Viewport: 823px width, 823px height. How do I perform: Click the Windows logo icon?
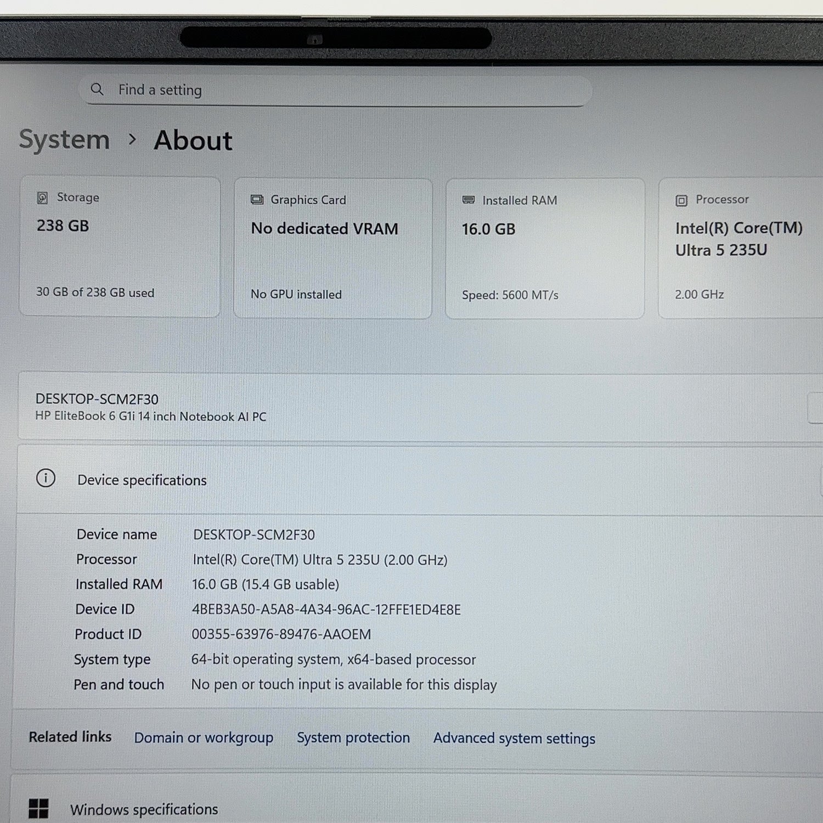38,808
